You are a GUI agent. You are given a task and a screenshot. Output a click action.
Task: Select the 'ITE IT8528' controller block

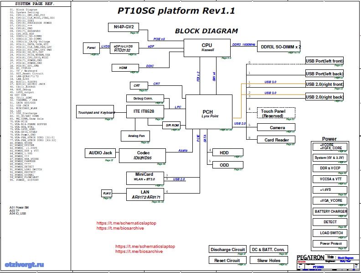[145, 111]
